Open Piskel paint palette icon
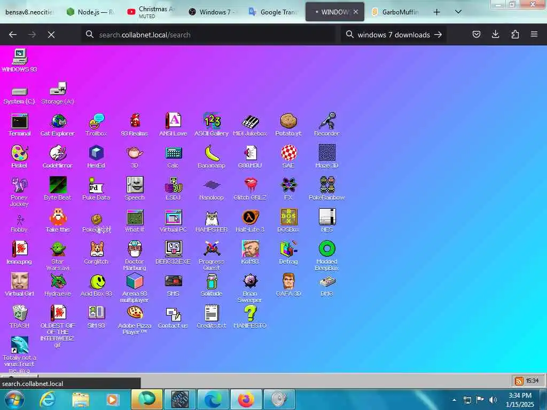The height and width of the screenshot is (410, 547). click(19, 156)
